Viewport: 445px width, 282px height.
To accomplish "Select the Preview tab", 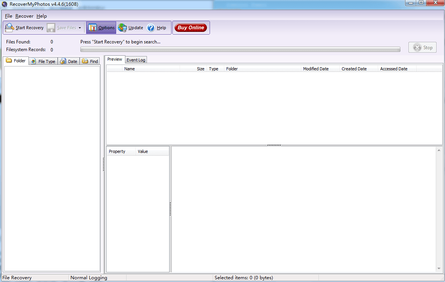I will (x=115, y=59).
